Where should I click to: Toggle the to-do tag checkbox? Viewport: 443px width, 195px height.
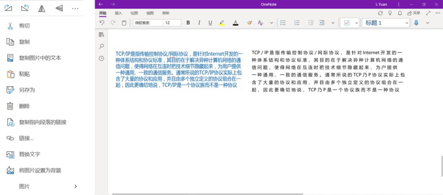coord(347,23)
